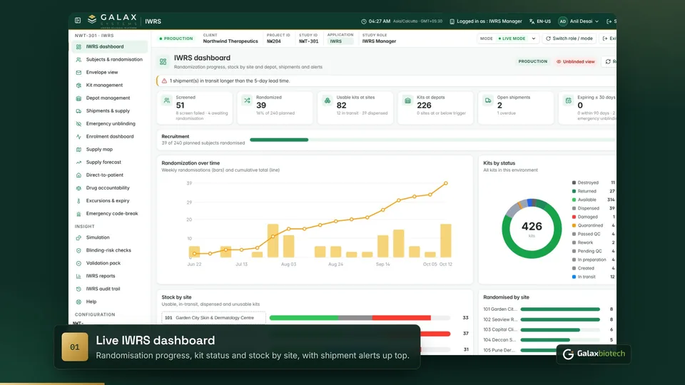The image size is (685, 385).
Task: Click the clock icon beside 04:27 AM
Action: 363,21
